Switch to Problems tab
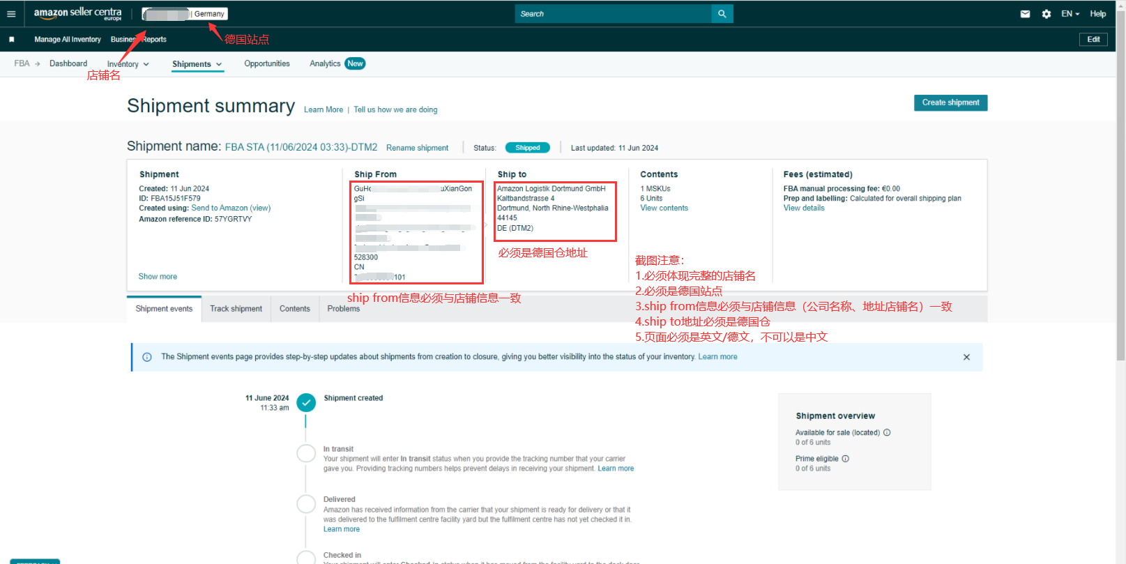Viewport: 1126px width, 564px height. point(344,309)
